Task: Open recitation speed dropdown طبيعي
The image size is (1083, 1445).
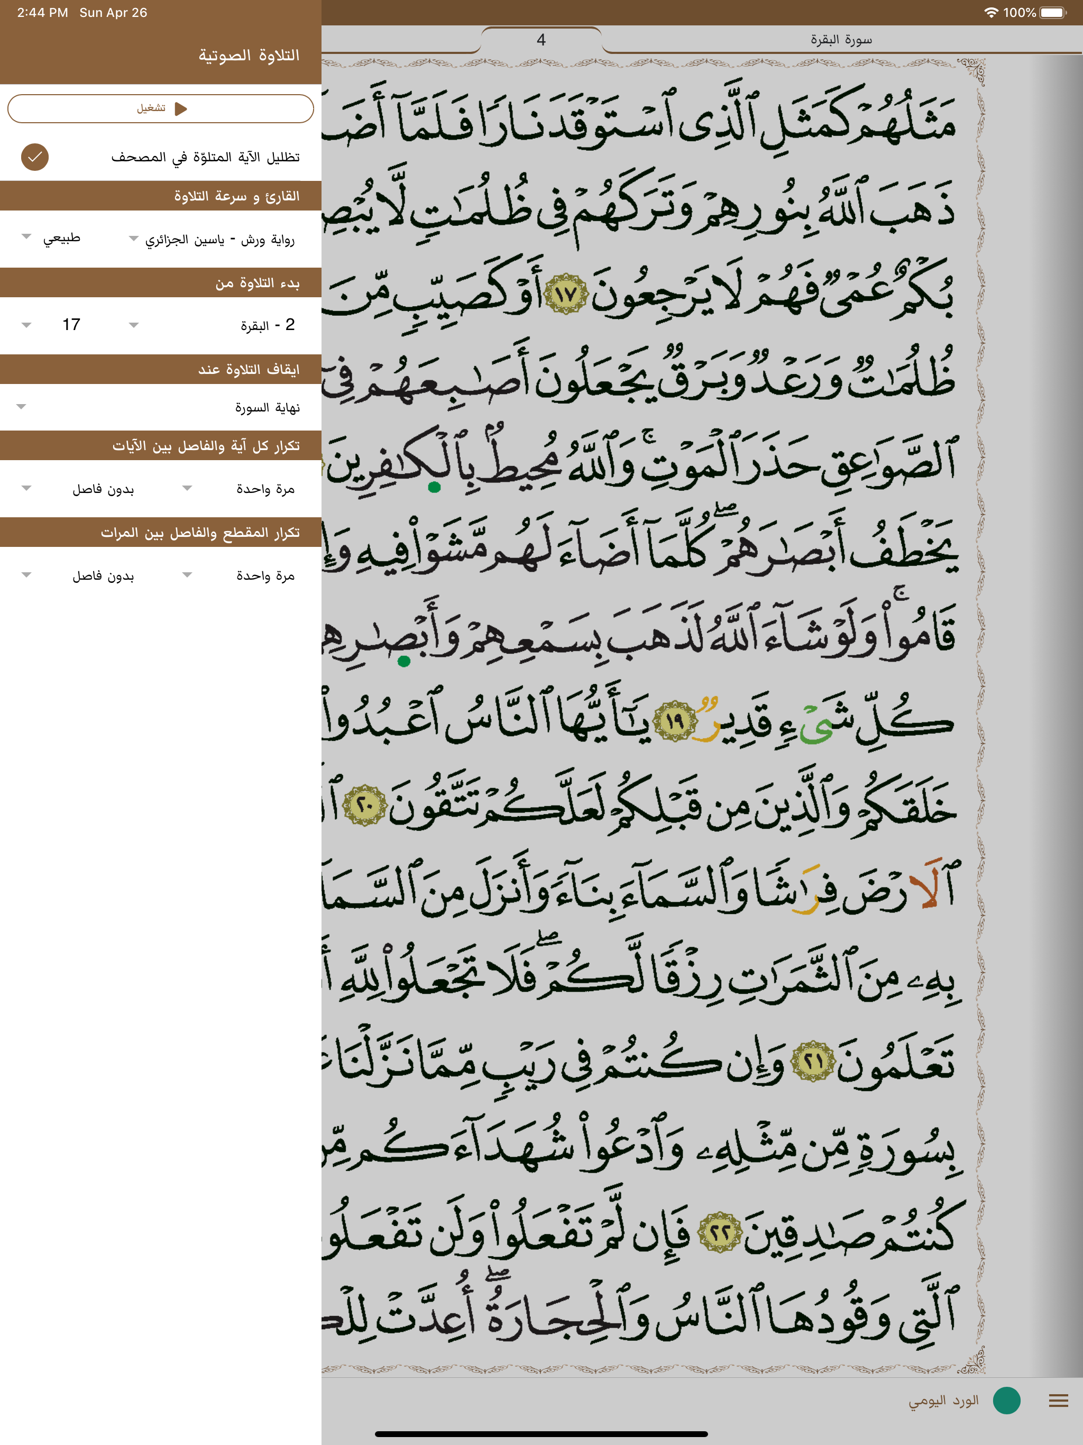Action: pyautogui.click(x=52, y=239)
